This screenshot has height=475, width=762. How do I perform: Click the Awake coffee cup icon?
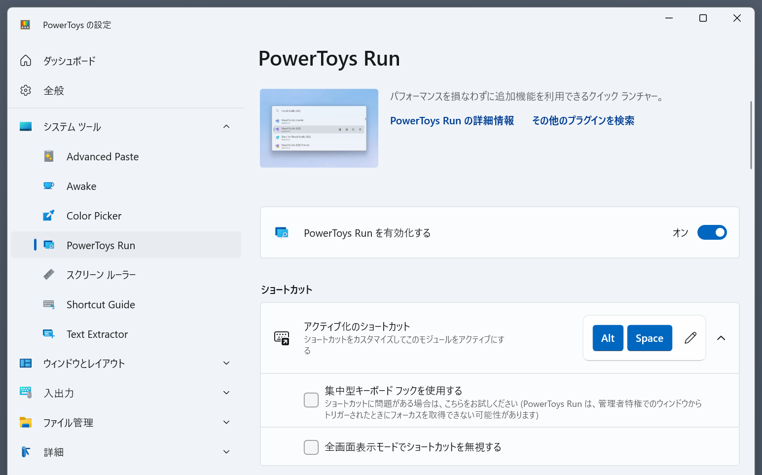click(49, 186)
